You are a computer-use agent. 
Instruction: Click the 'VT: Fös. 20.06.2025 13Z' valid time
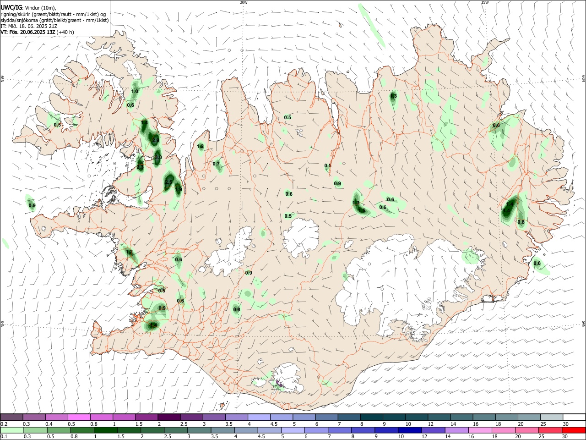pos(28,32)
